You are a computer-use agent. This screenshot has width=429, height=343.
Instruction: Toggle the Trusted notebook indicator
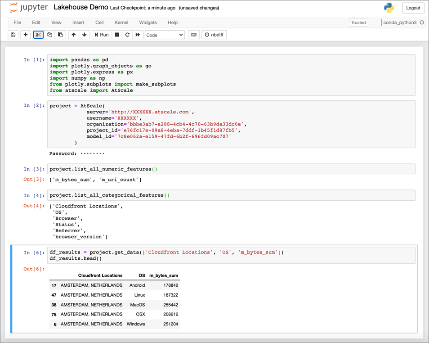click(358, 23)
